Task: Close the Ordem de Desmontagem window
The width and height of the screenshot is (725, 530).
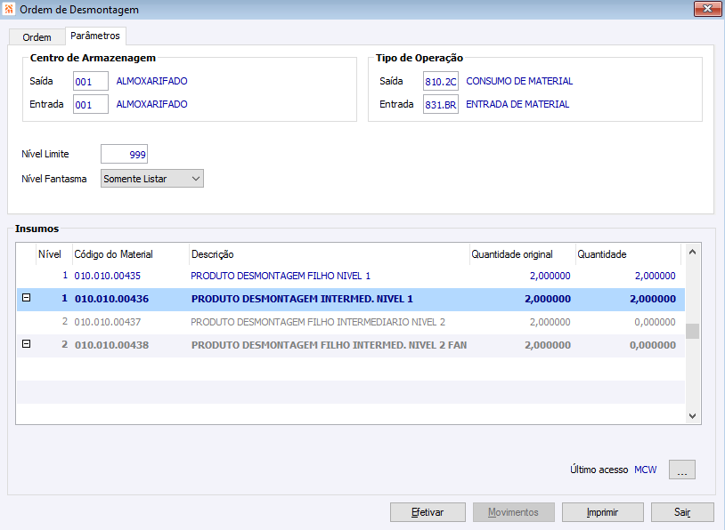Action: pyautogui.click(x=707, y=9)
